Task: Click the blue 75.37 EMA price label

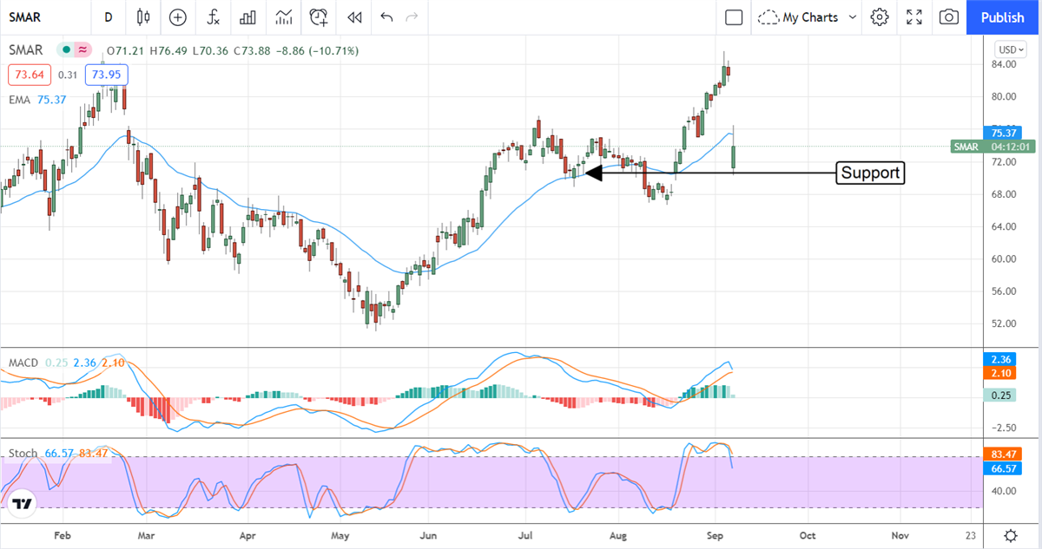Action: point(1002,133)
